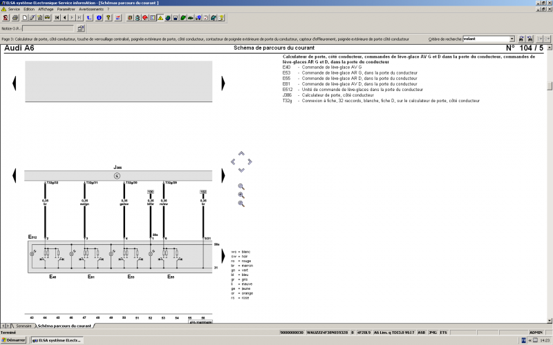Click the green car toolbar icon
The height and width of the screenshot is (345, 553).
(191, 18)
